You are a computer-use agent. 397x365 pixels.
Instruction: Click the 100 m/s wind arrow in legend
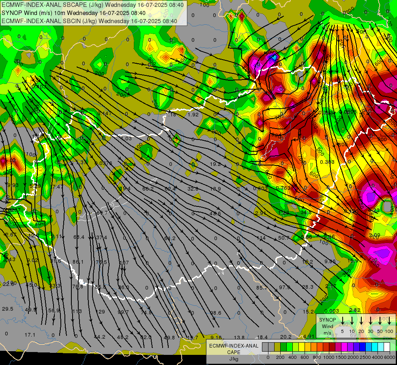[x=389, y=320]
